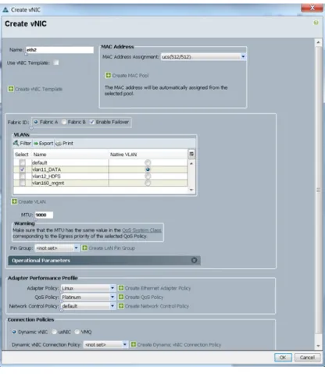The image size is (325, 374).
Task: Set vlan12_HDFS as Native VLAN radio
Action: point(148,176)
